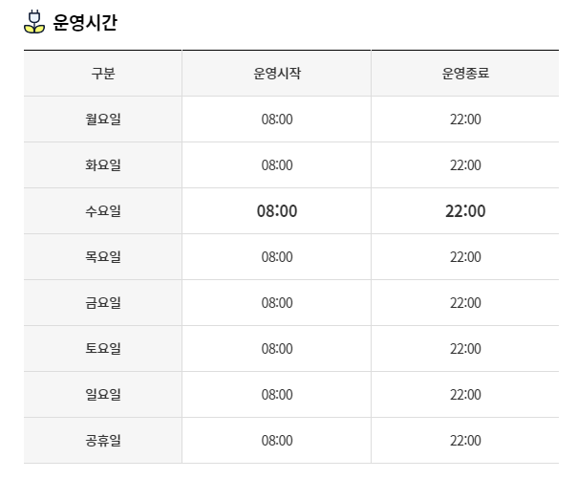Click the bold 08:00 start time for 수요일
Viewport: 577px width, 479px height.
click(x=277, y=211)
